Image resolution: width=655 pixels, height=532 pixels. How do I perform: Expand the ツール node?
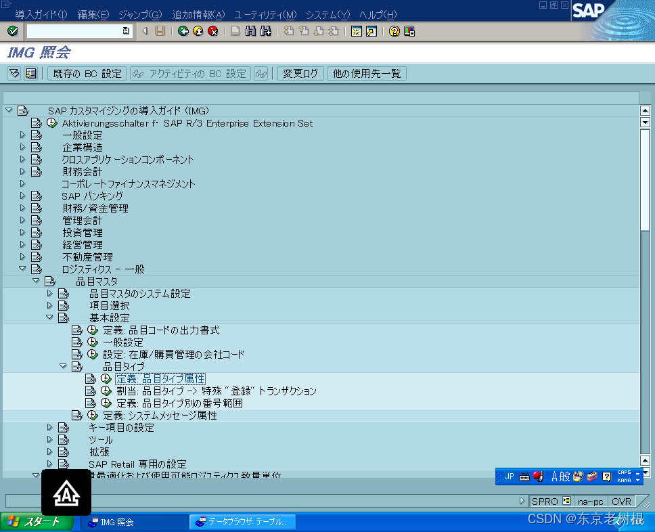[x=49, y=439]
